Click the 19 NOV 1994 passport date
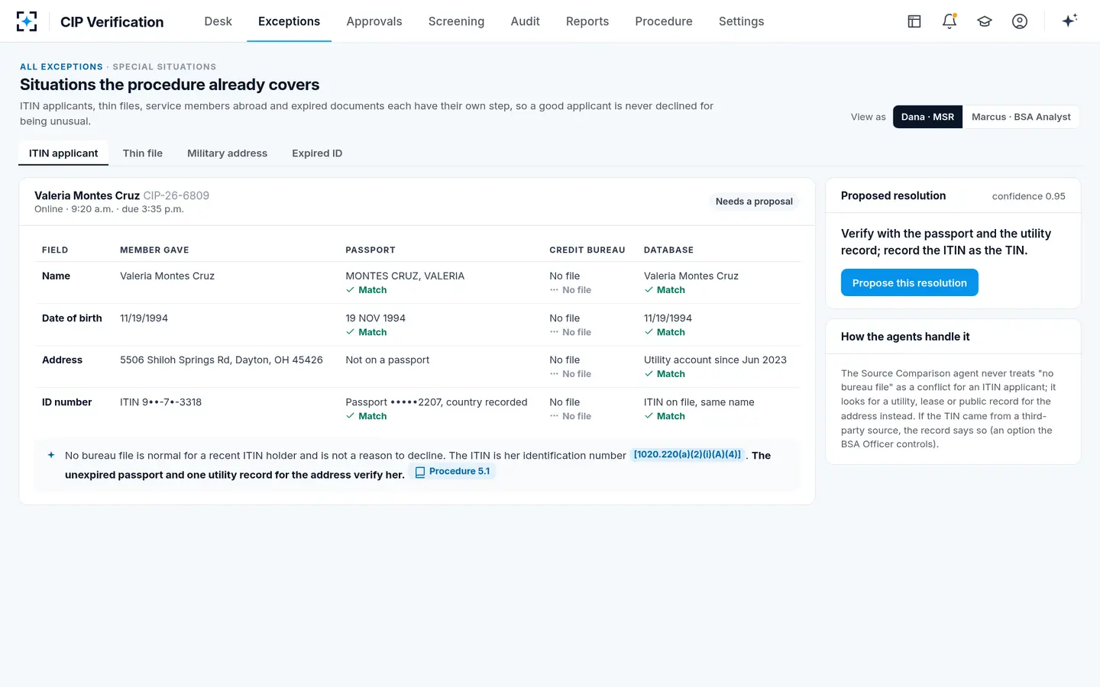This screenshot has height=687, width=1100. tap(375, 318)
